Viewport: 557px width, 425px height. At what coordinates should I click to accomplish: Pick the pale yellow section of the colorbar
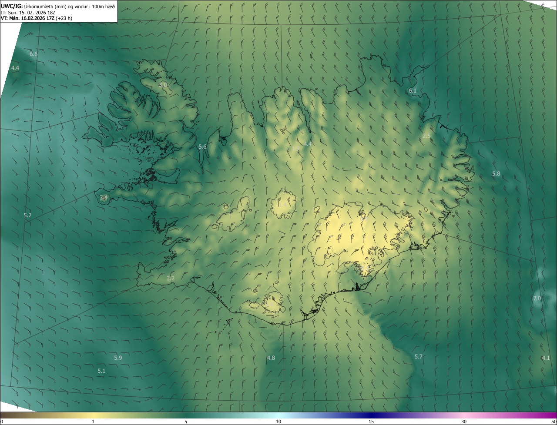(93, 415)
